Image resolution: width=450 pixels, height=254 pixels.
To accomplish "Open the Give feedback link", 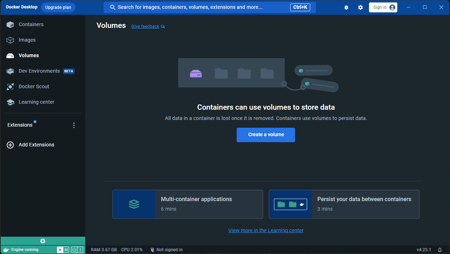I will 145,26.
